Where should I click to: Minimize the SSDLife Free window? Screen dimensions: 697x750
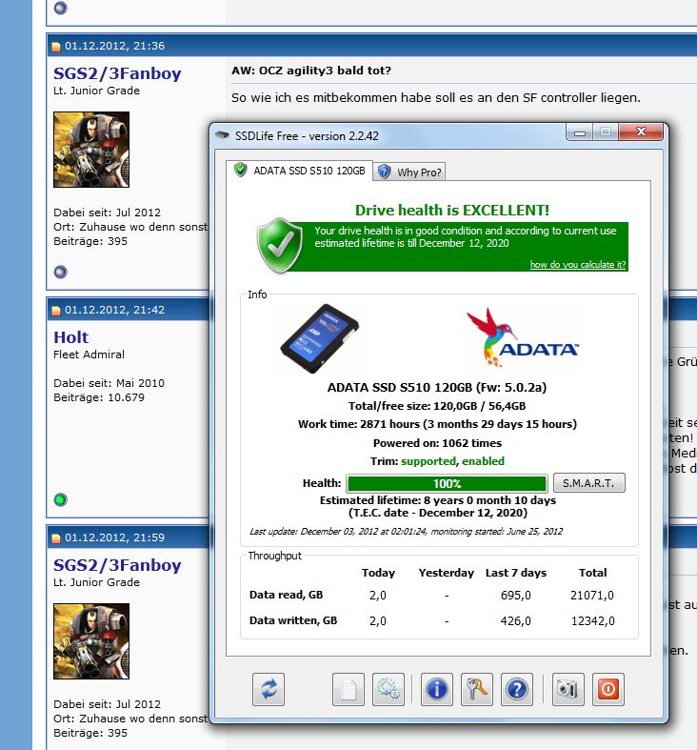579,132
